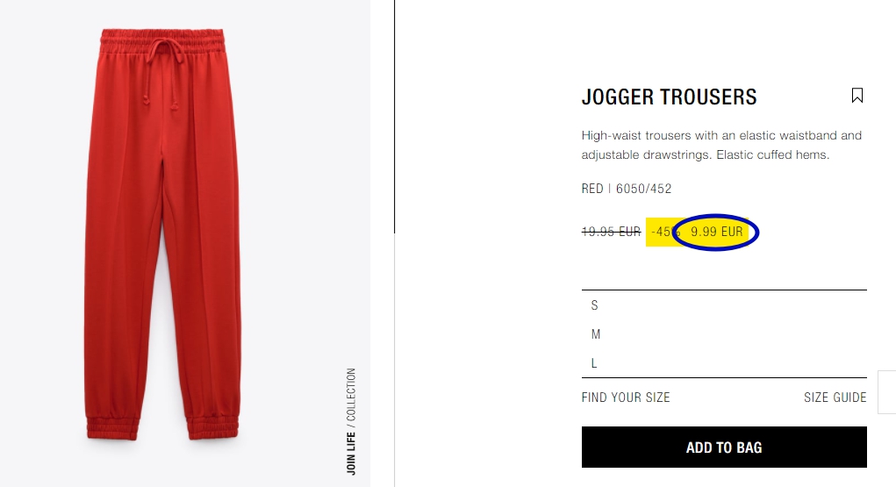Viewport: 896px width, 487px height.
Task: Click the empty floating box beside SIZE GUIDE
Action: (x=887, y=392)
